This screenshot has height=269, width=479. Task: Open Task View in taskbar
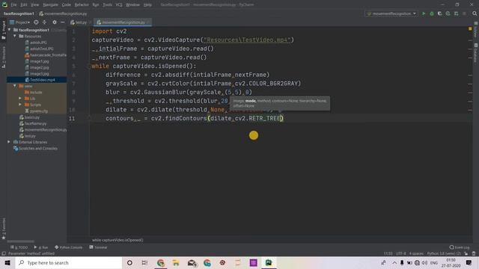coord(144,262)
